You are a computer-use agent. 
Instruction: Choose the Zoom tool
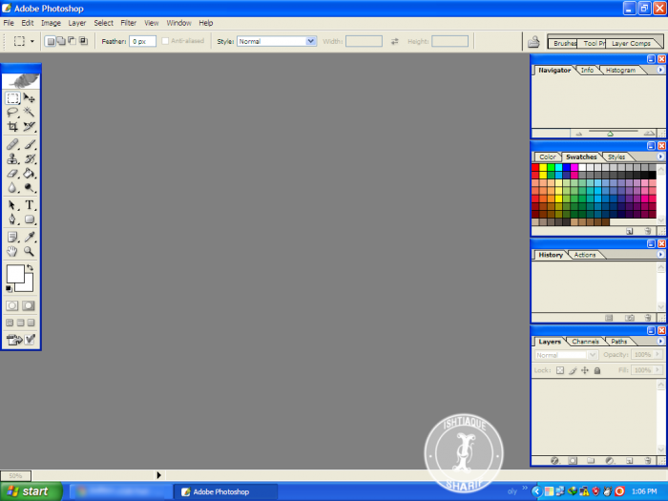(29, 251)
